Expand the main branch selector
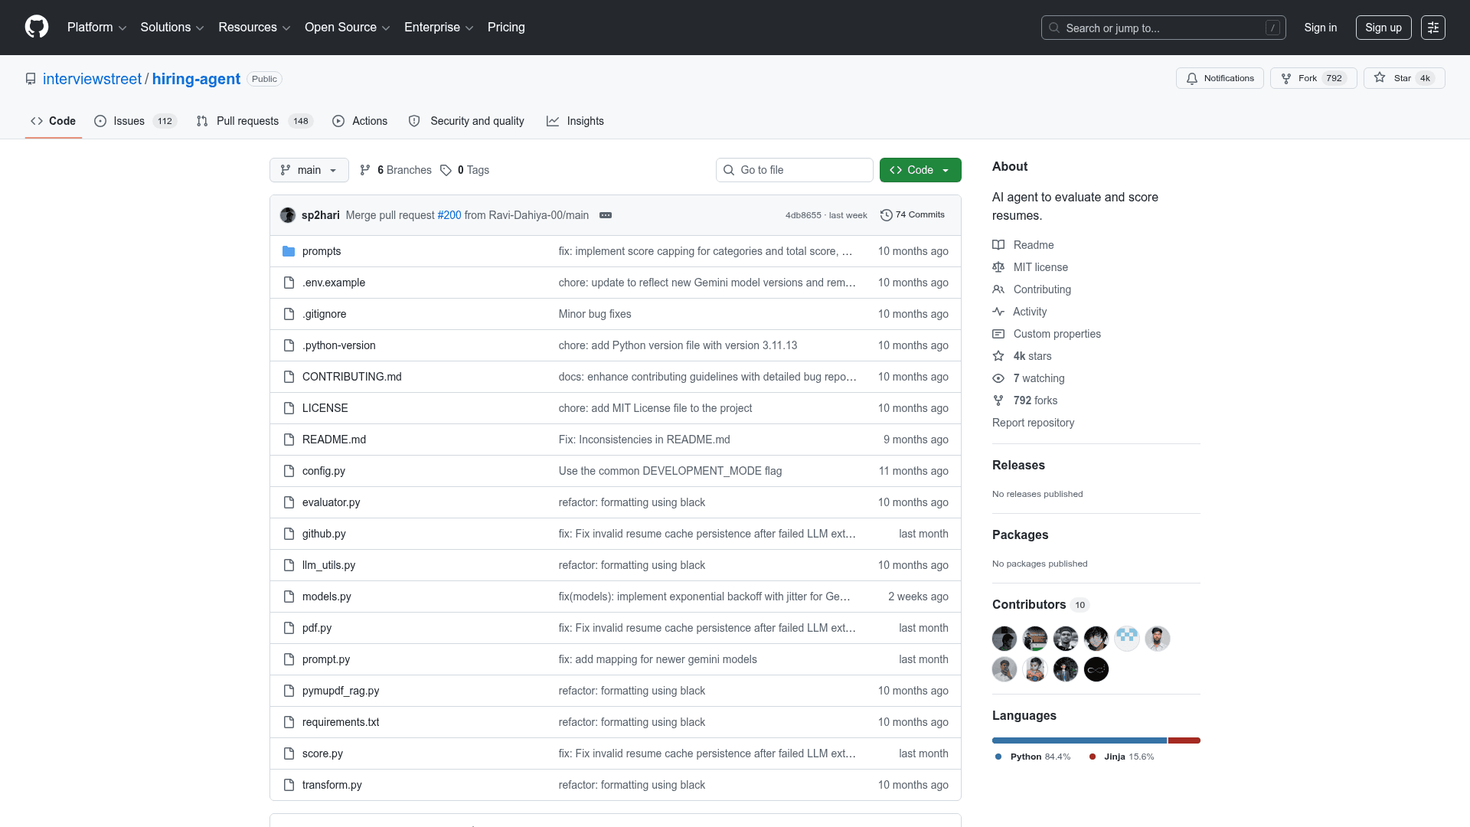Image resolution: width=1470 pixels, height=827 pixels. [309, 170]
